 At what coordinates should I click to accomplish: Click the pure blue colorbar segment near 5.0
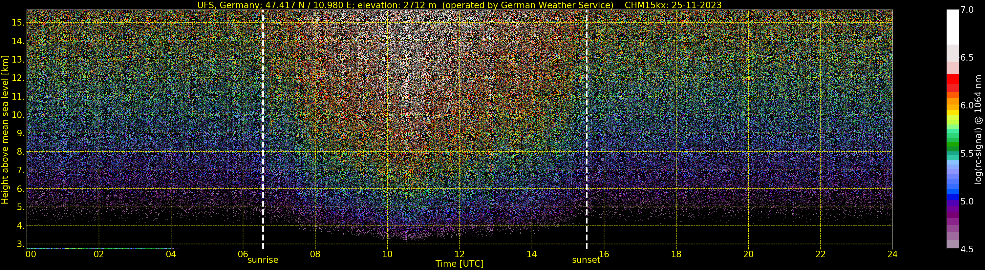point(953,197)
